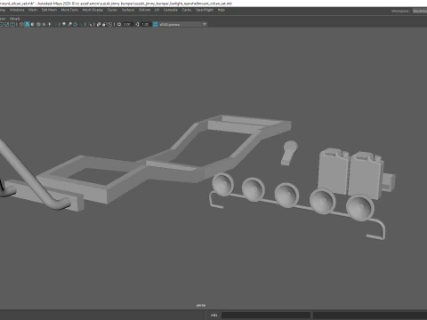Toggle the use all lights icon

pos(50,24)
